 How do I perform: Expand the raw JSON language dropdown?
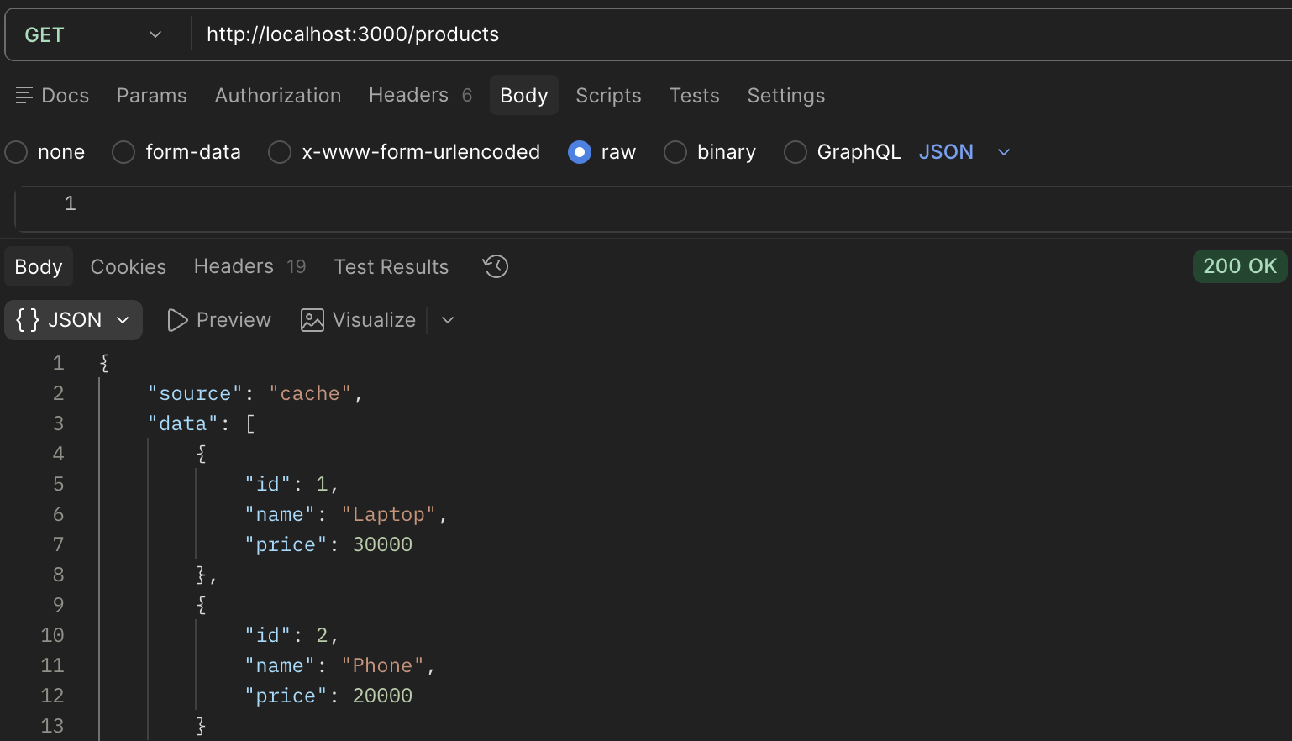point(1003,152)
